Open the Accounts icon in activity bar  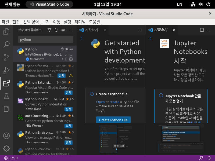pyautogui.click(x=6, y=136)
